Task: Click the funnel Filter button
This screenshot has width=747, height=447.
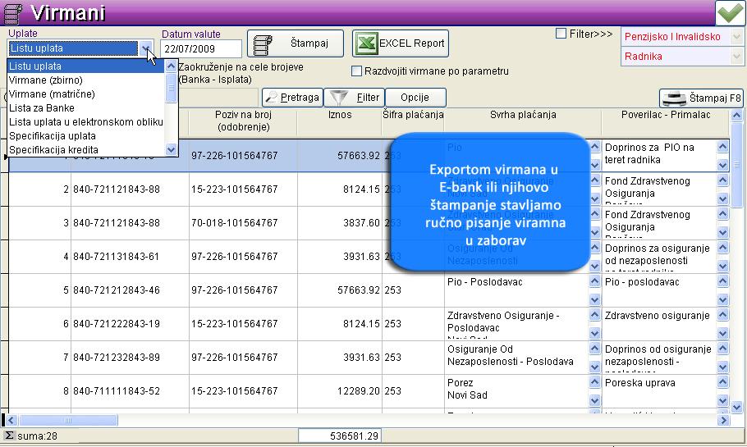Action: (354, 98)
